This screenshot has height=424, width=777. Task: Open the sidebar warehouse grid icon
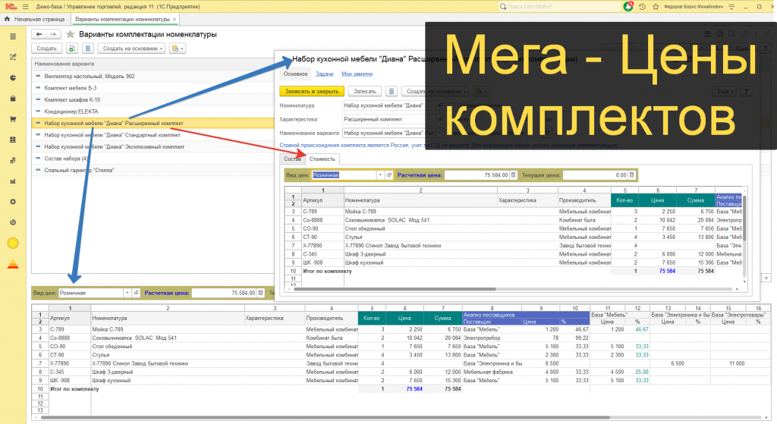[13, 140]
